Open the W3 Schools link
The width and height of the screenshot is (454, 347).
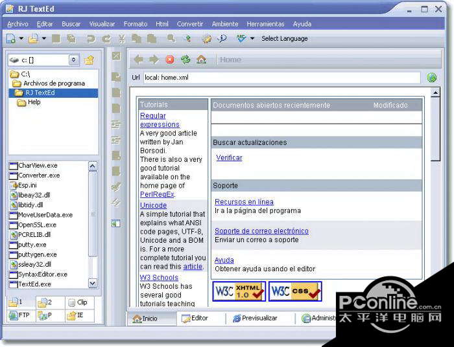pos(159,278)
